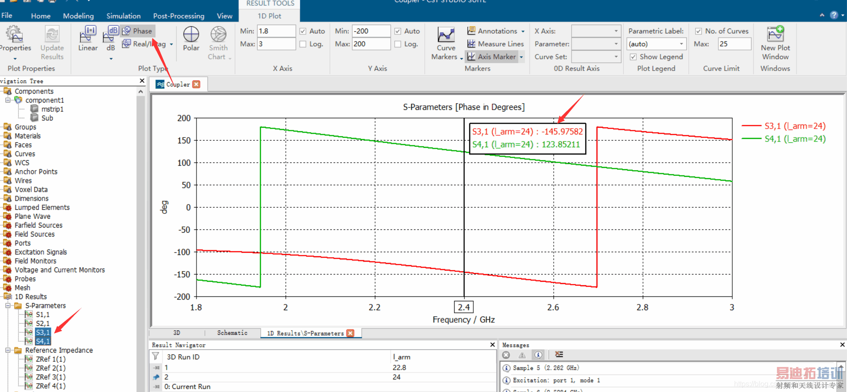
Task: Click the Messages list options icon
Action: 559,354
